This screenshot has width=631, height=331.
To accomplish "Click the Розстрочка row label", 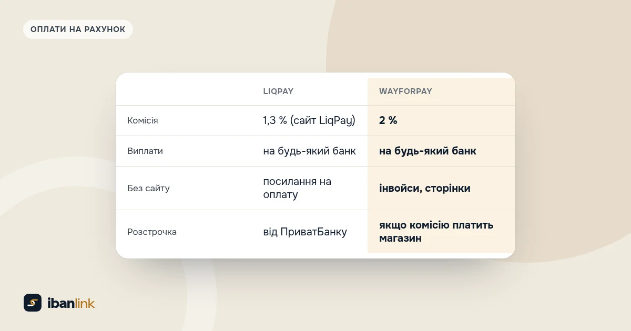I will click(x=152, y=232).
